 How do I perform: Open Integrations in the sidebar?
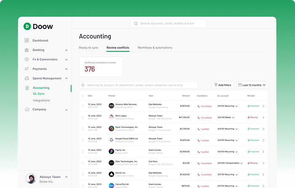coord(41,101)
